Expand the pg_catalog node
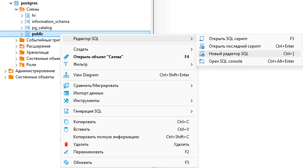 22,28
